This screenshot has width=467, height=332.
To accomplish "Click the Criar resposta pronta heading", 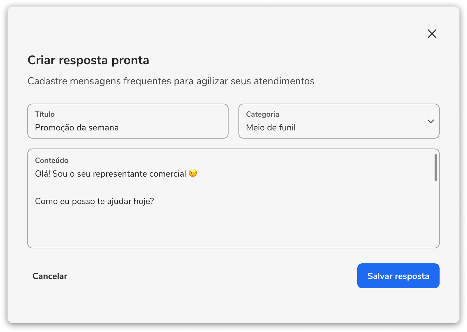I will [x=88, y=60].
